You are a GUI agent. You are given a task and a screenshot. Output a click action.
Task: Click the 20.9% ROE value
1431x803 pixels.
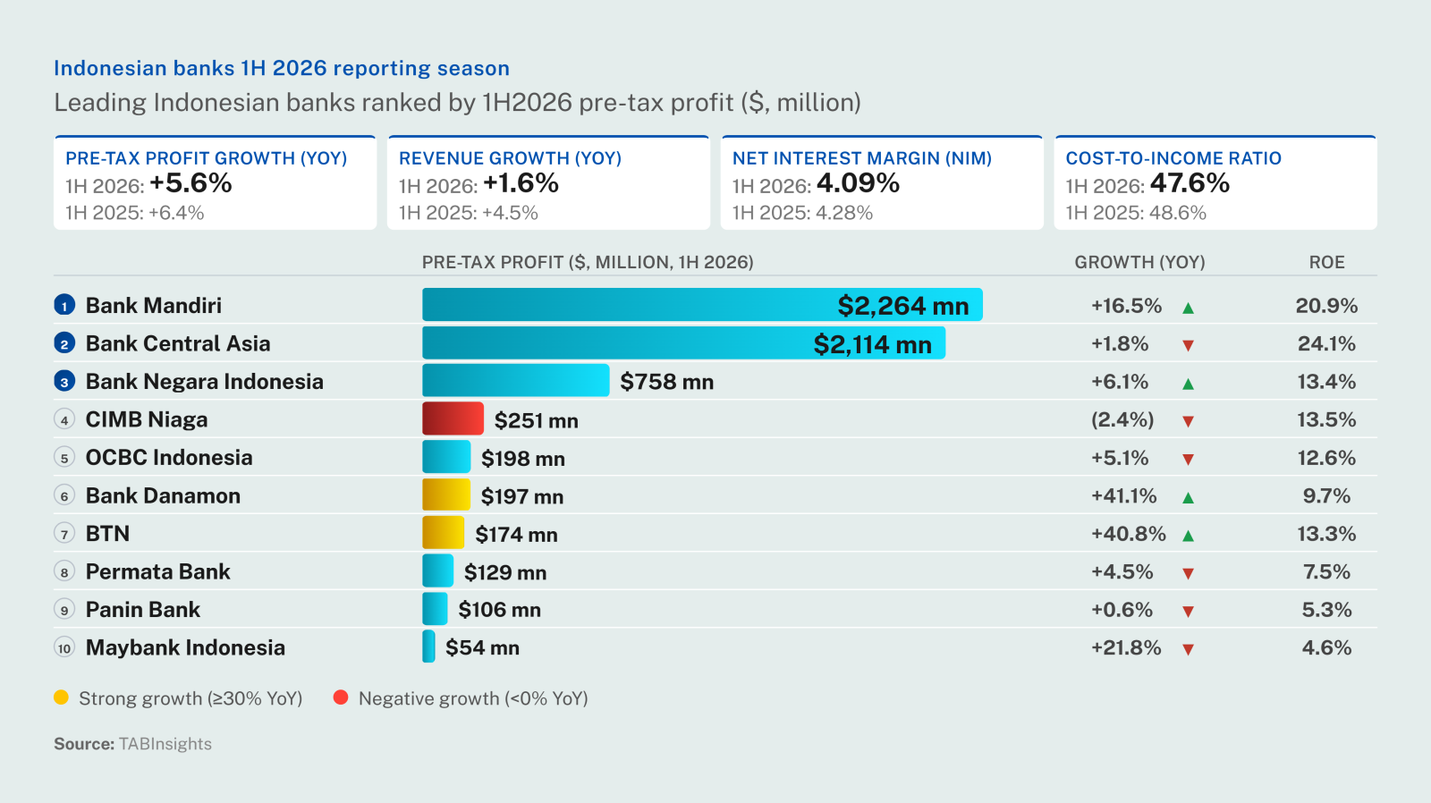click(x=1326, y=306)
